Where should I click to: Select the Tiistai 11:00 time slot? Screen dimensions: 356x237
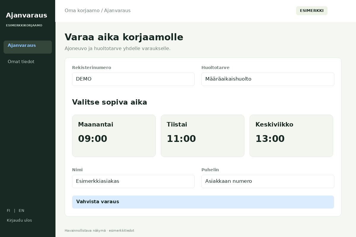(x=203, y=136)
